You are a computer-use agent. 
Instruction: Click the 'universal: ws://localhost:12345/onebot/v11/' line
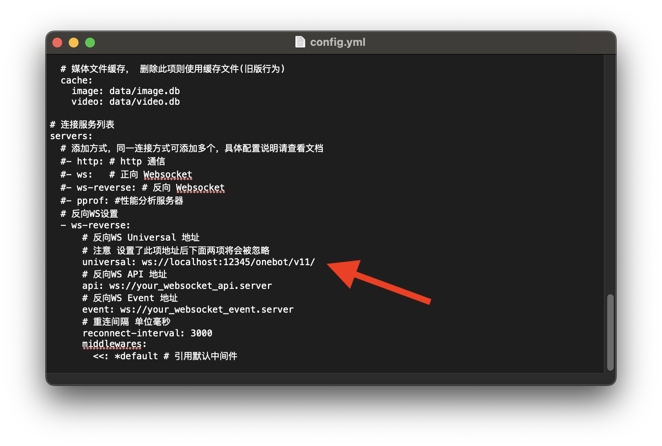(198, 262)
